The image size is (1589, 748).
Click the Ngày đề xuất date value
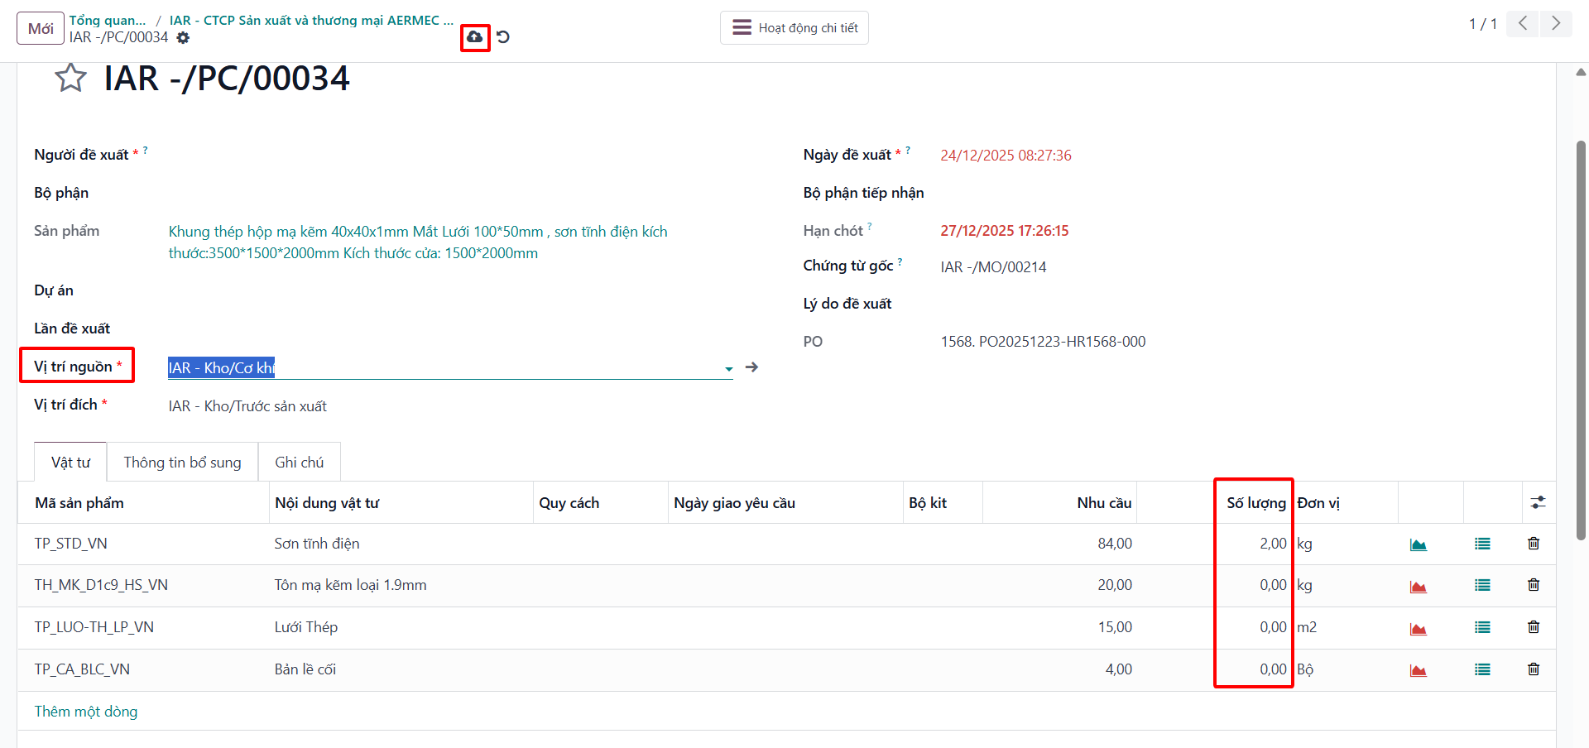1006,156
